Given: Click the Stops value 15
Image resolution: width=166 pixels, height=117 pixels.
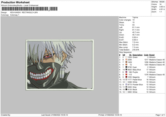Looking at the screenshot, I should pyautogui.click(x=133, y=22).
